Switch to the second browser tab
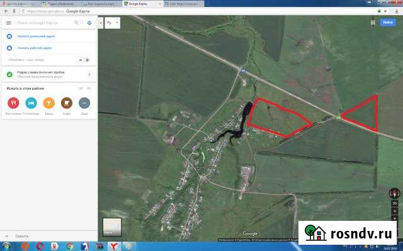The image size is (403, 251). coord(61,4)
